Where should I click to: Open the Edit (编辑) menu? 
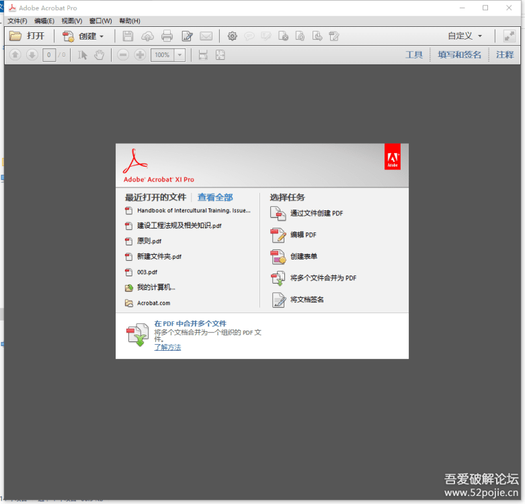pyautogui.click(x=44, y=21)
